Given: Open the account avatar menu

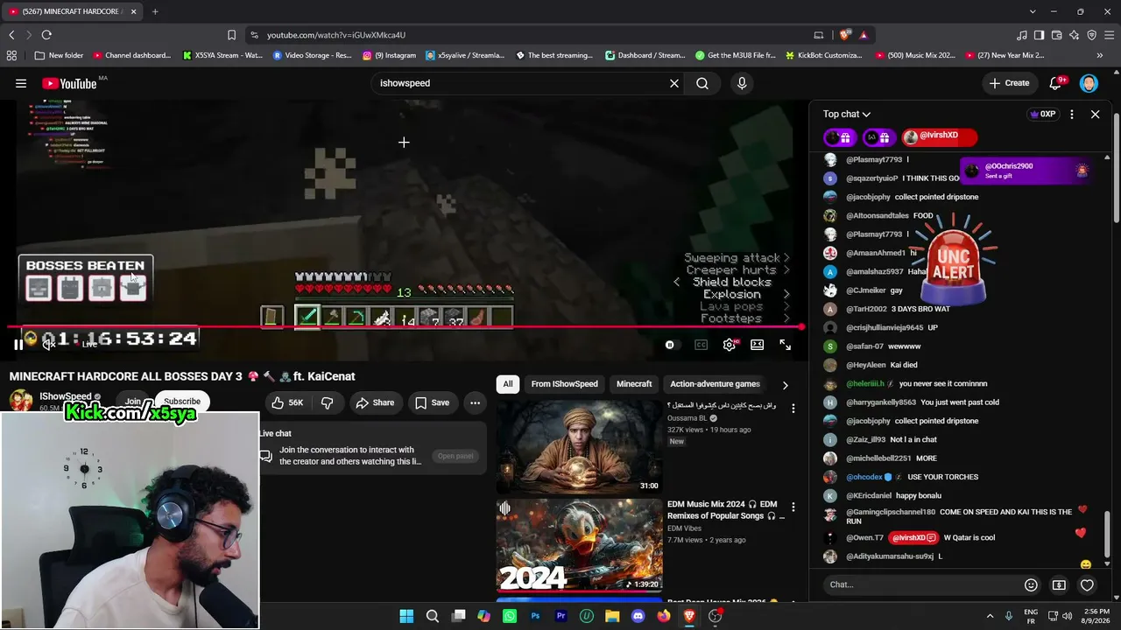Looking at the screenshot, I should (1089, 83).
